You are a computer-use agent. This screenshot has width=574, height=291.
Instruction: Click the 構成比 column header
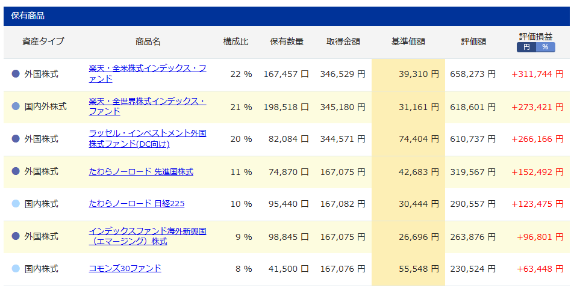pyautogui.click(x=236, y=41)
